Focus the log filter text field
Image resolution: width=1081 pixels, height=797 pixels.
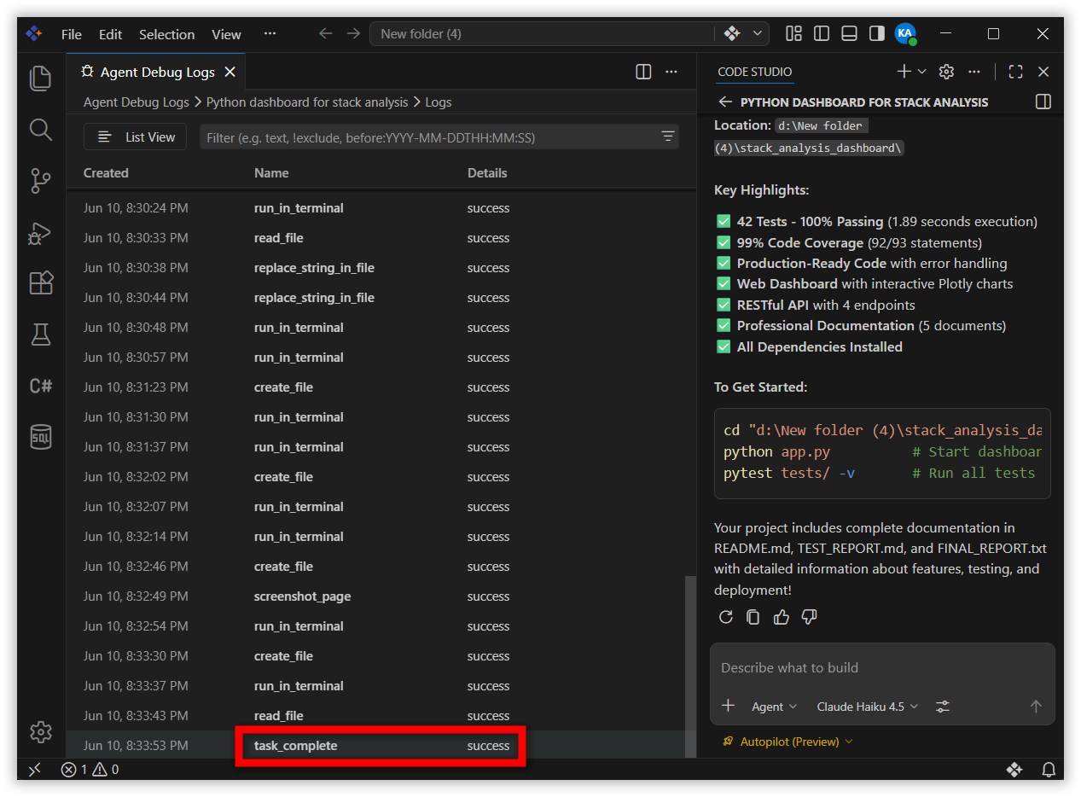point(428,137)
